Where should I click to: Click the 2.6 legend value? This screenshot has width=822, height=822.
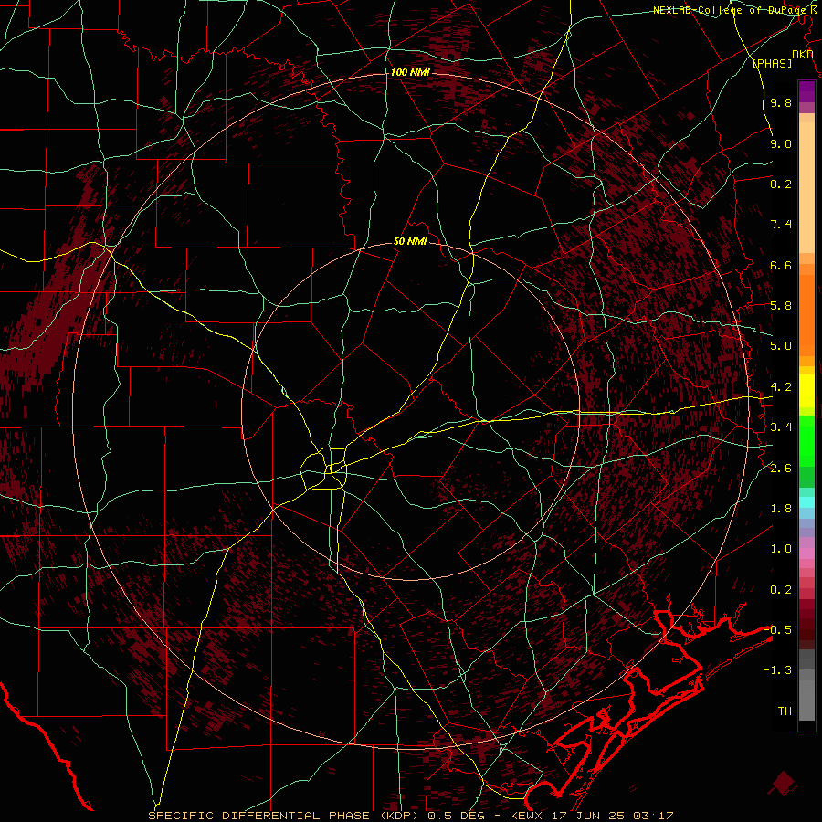click(781, 468)
